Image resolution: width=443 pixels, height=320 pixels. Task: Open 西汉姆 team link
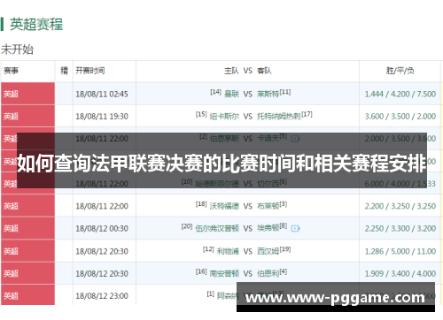(268, 251)
